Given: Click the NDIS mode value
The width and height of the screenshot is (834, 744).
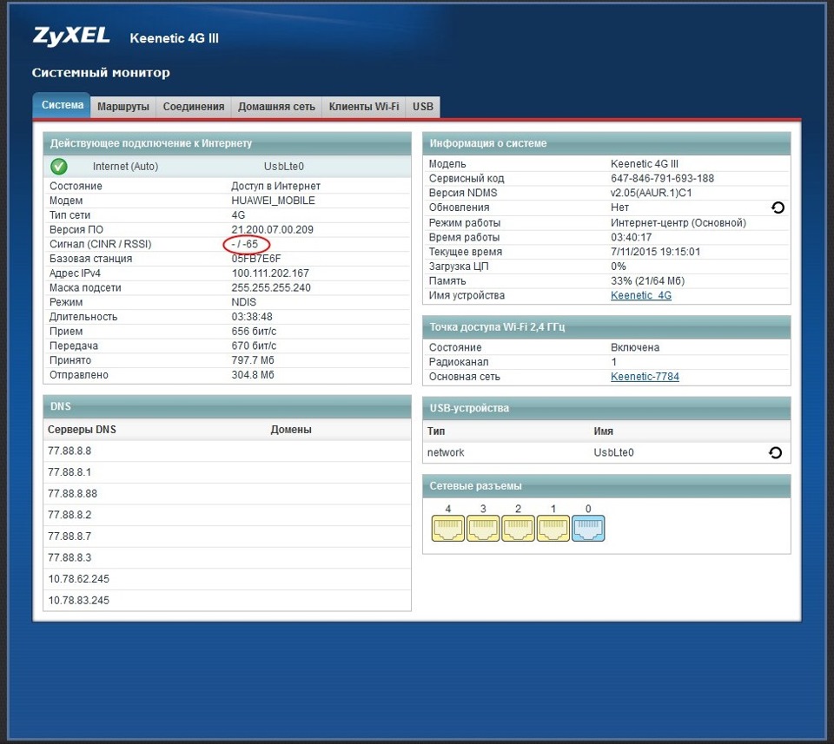Looking at the screenshot, I should (243, 302).
